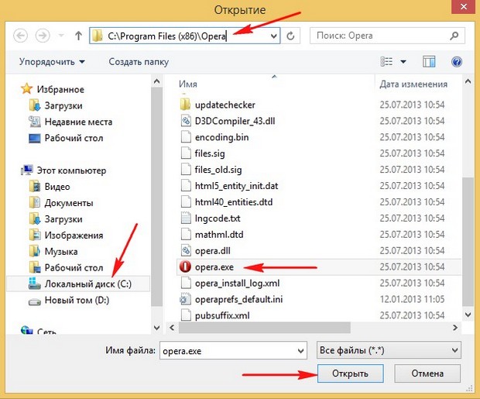Image resolution: width=480 pixels, height=399 pixels.
Task: Click the horizontal scrollbar right arrow
Action: point(455,328)
